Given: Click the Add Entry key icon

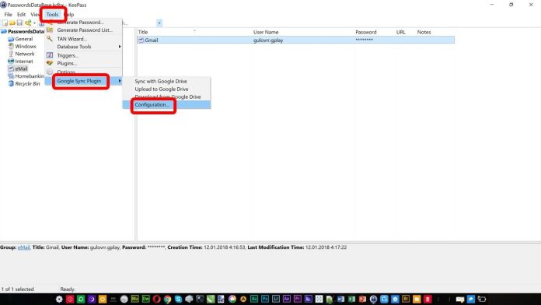Looking at the screenshot, I should [x=28, y=23].
